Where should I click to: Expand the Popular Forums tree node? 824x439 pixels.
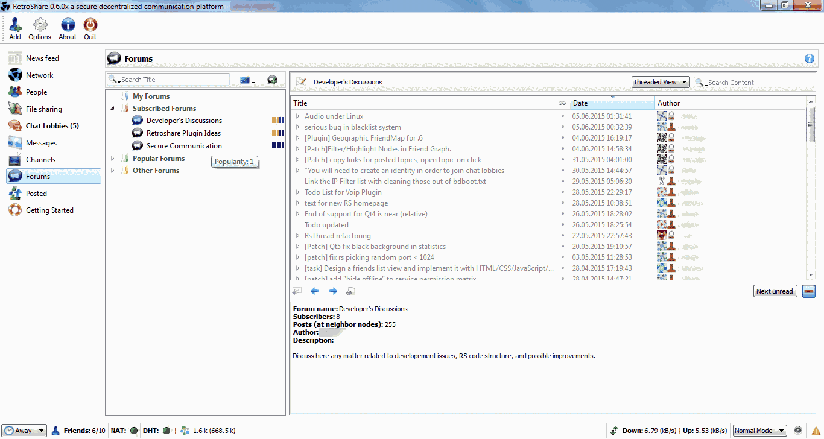pos(112,159)
